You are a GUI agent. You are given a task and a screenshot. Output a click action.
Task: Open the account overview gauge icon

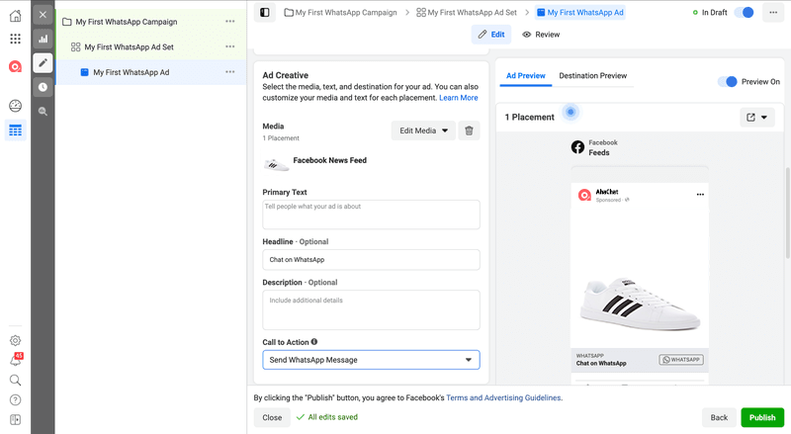15,106
